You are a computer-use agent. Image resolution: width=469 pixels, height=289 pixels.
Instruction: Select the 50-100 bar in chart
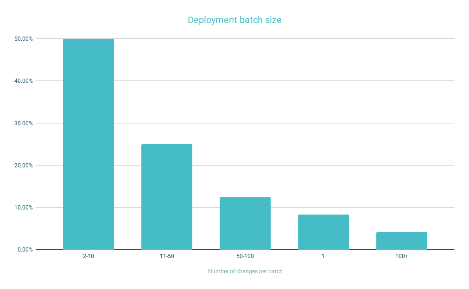click(x=245, y=223)
